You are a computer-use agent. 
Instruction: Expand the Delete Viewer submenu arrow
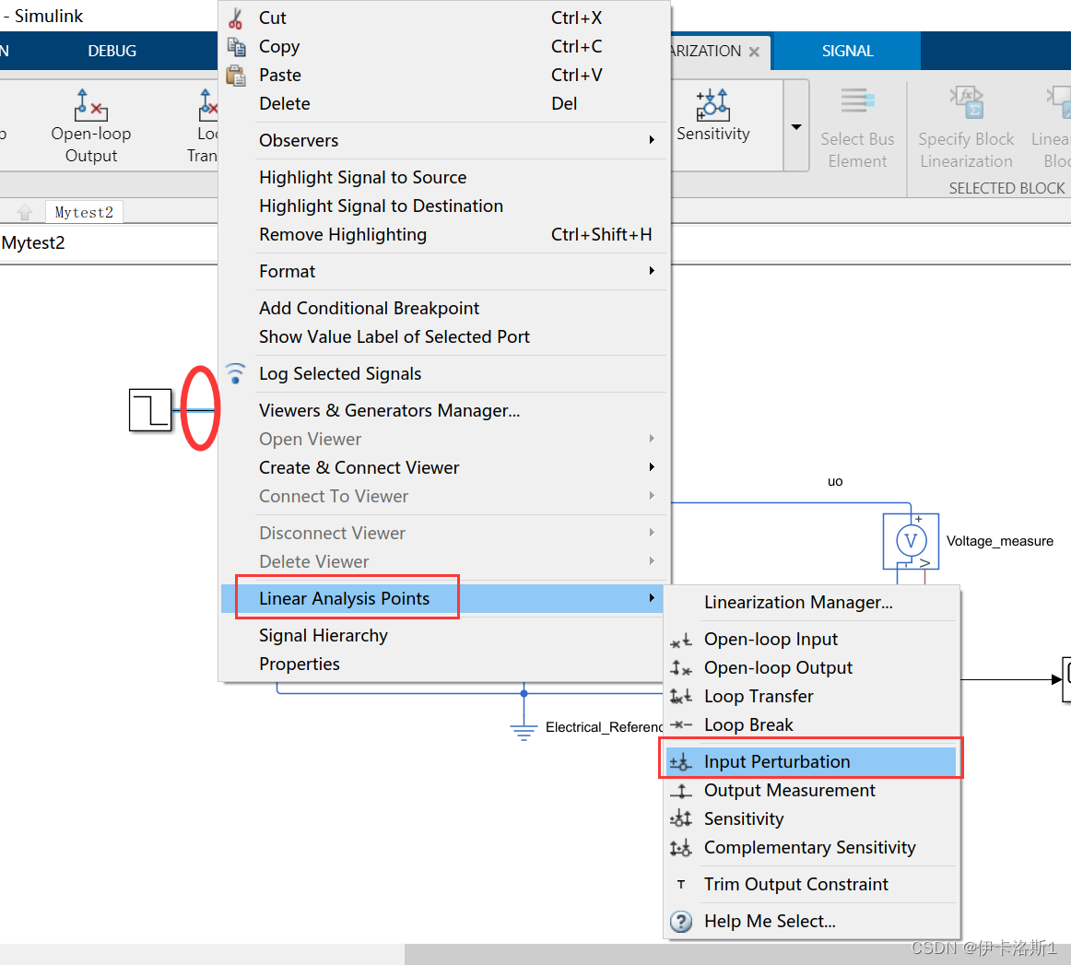[x=652, y=561]
